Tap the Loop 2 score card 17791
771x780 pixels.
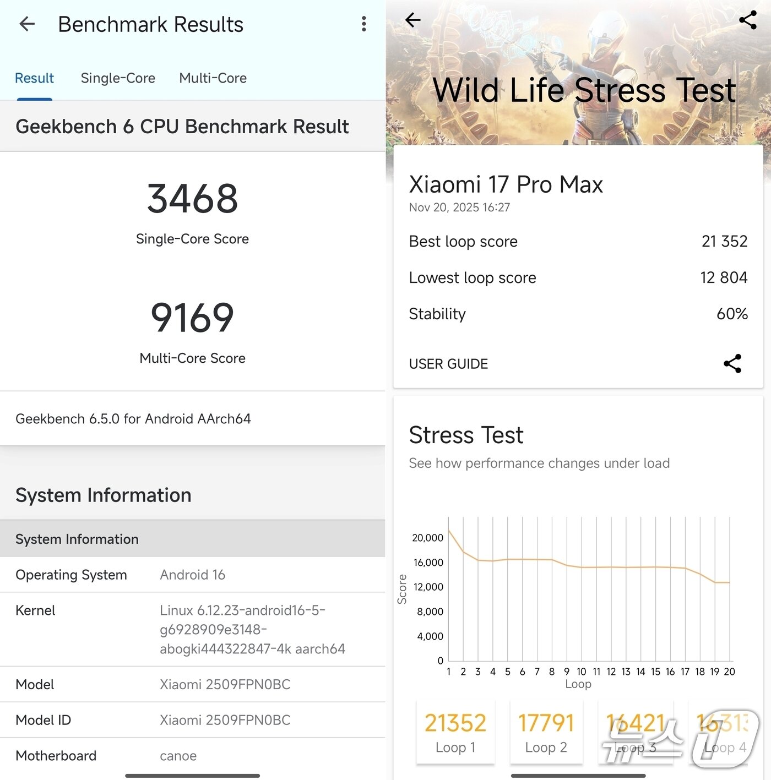pos(546,733)
